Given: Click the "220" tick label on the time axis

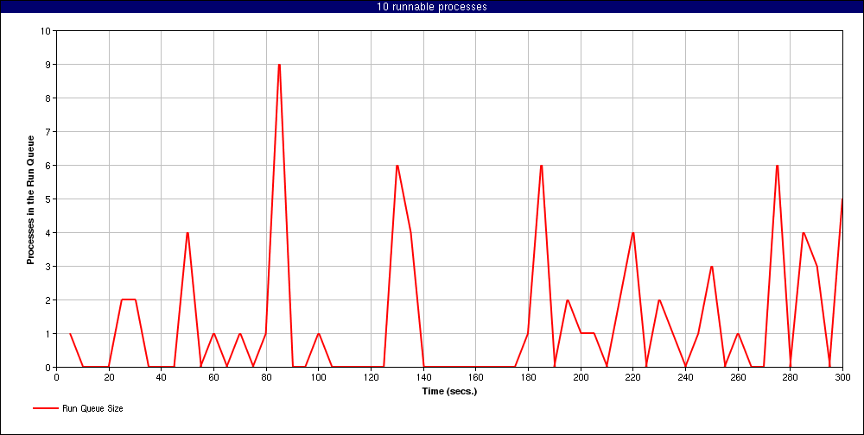Looking at the screenshot, I should click(633, 377).
